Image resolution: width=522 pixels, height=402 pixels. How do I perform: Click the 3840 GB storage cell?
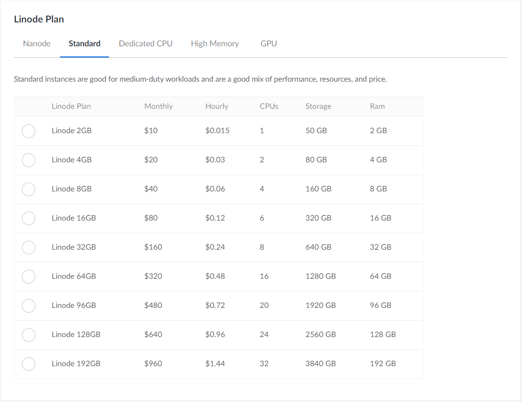(x=321, y=364)
